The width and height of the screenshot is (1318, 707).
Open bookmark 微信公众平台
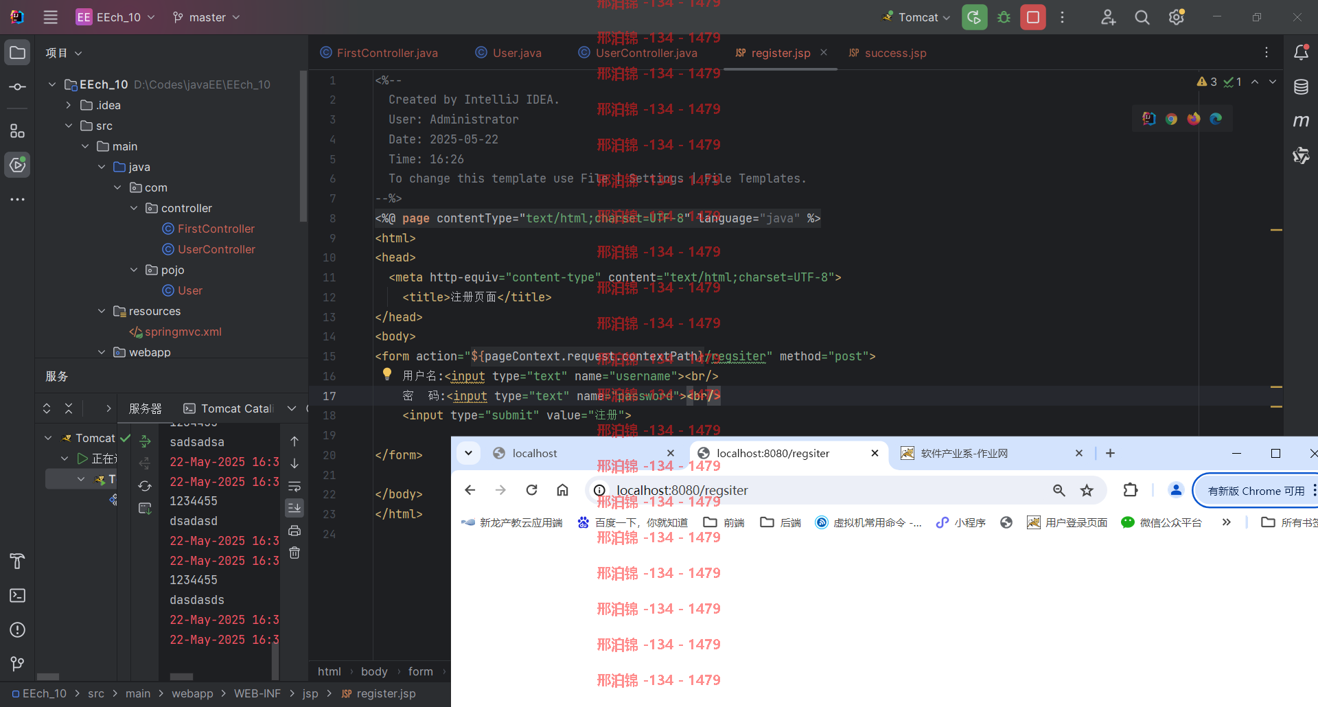pos(1161,522)
